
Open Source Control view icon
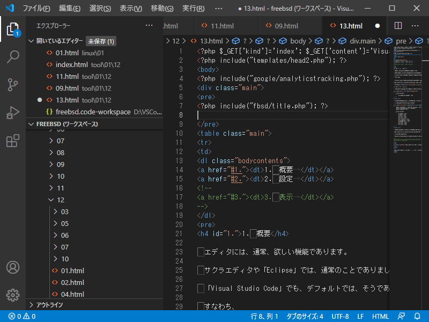tap(12, 85)
